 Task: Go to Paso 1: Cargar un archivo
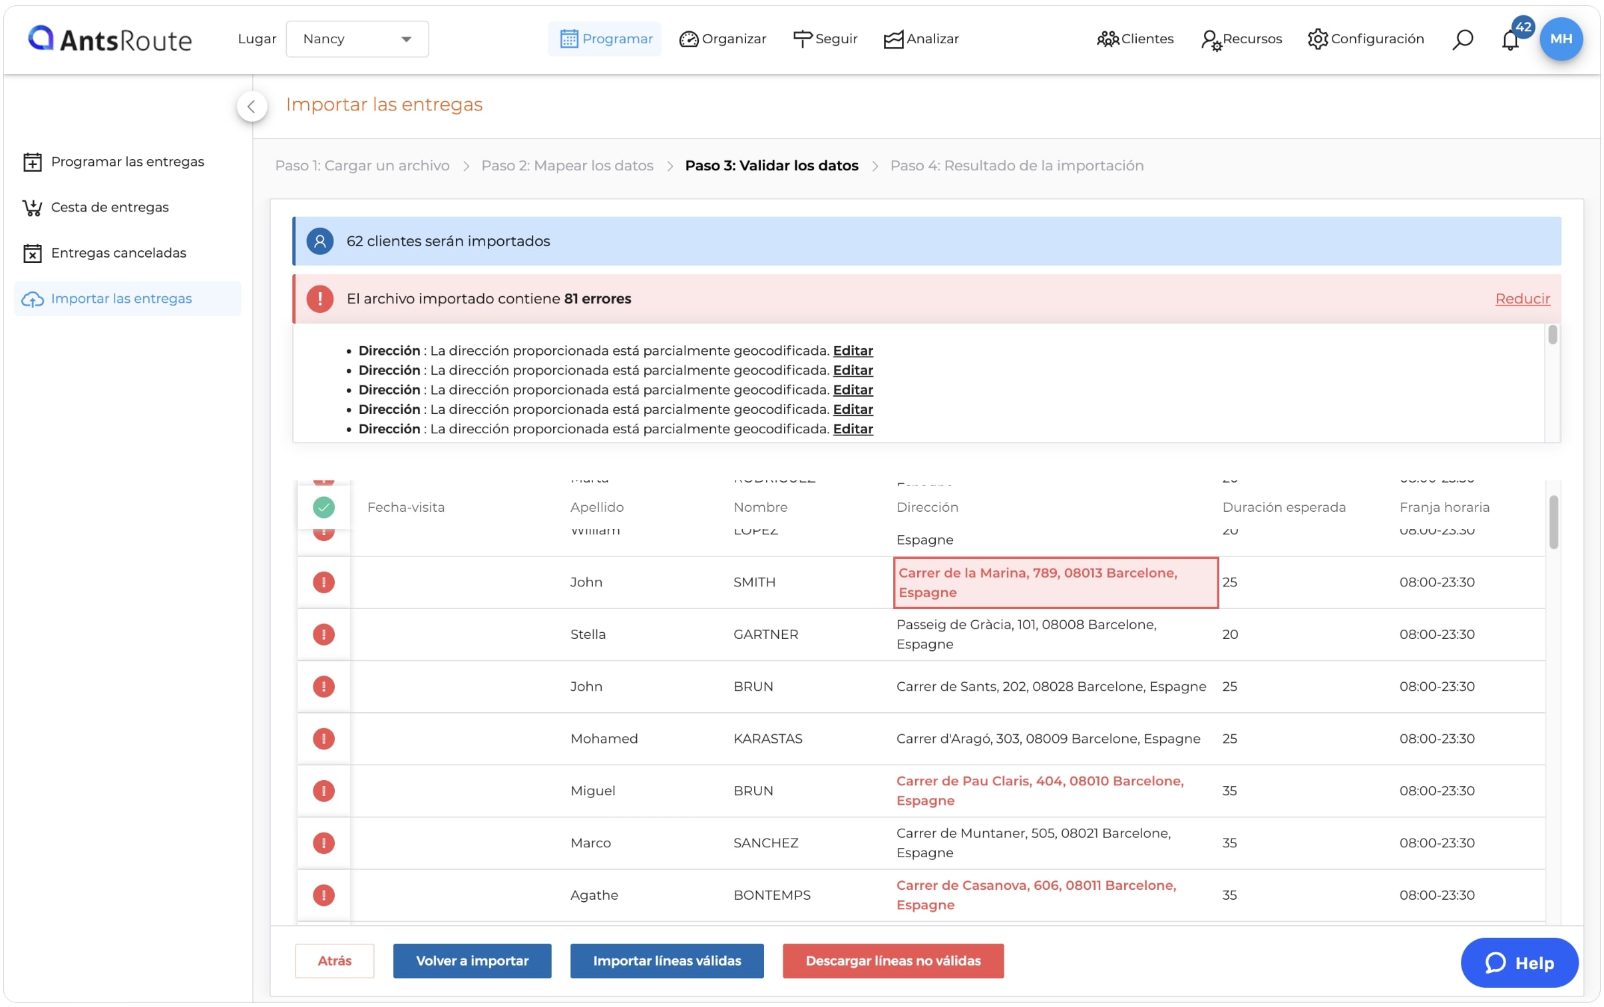coord(362,165)
